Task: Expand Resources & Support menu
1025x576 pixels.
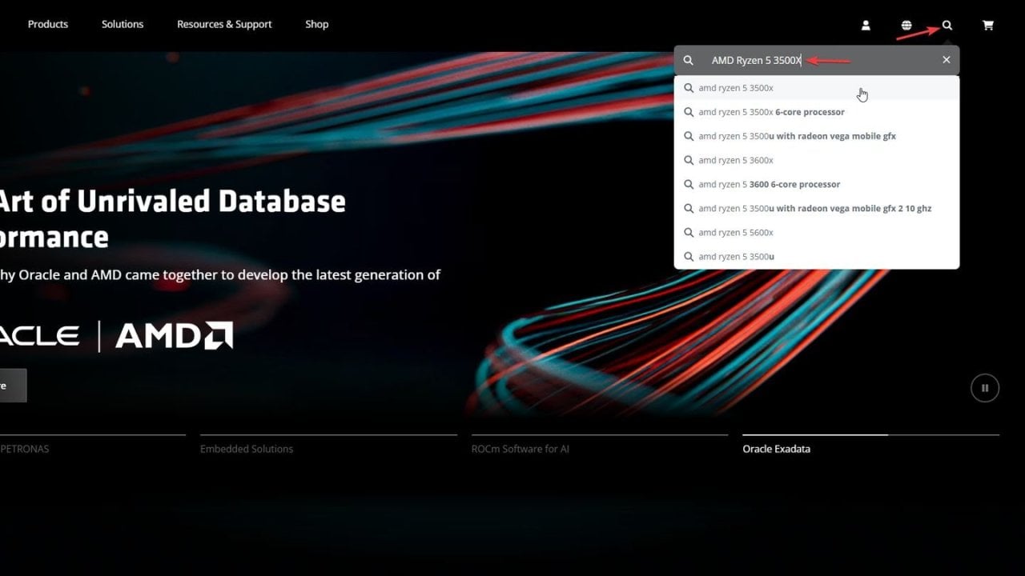Action: click(224, 24)
